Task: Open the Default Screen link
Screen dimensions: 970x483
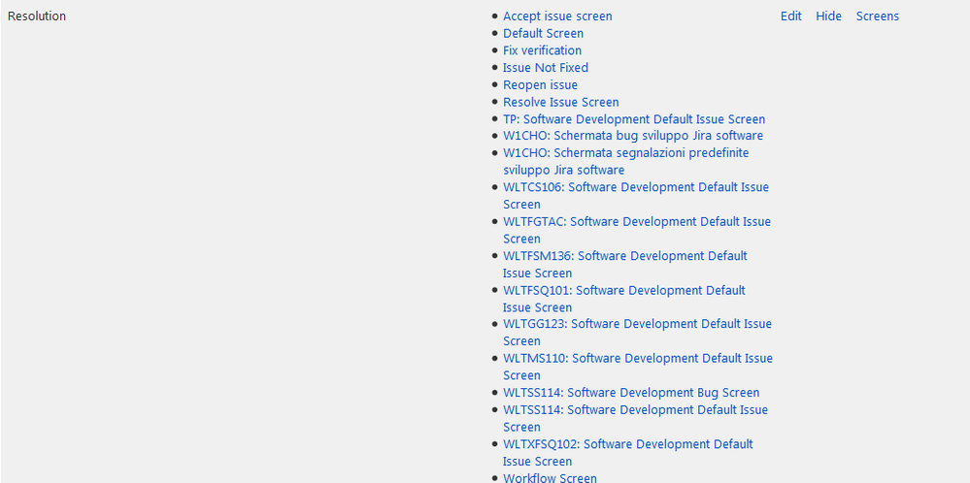Action: coord(543,33)
